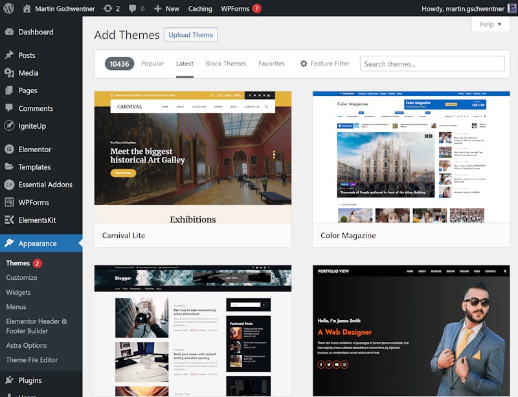Click the Pages sidebar icon

[x=9, y=90]
